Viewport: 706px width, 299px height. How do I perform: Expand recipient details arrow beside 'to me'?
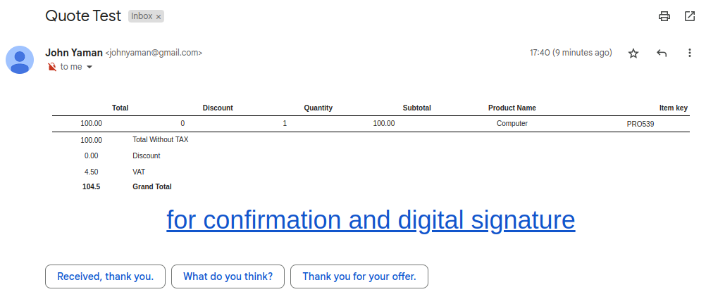coord(89,67)
